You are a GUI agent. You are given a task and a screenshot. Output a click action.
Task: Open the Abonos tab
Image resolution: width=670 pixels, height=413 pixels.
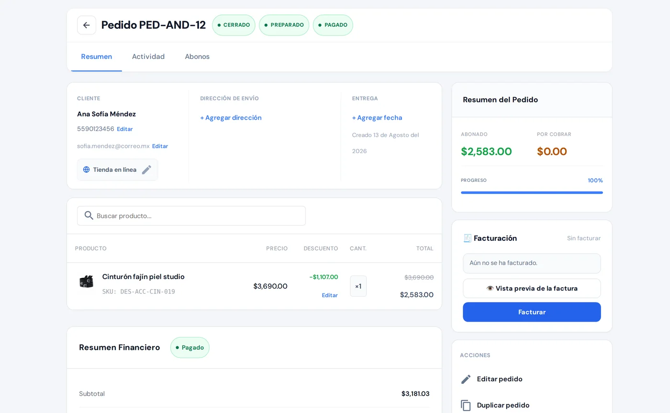coord(197,56)
